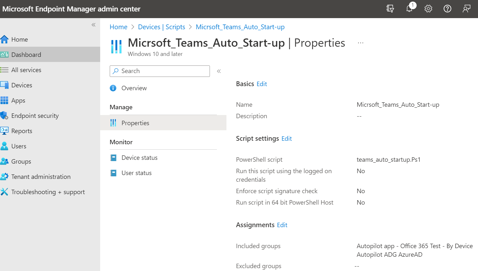Open the more options ellipsis next to Properties
478x271 pixels.
[360, 43]
